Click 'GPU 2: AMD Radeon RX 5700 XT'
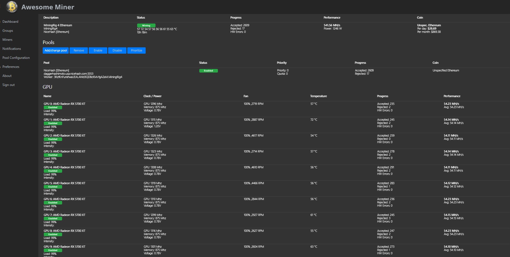The width and height of the screenshot is (510, 257). 65,135
